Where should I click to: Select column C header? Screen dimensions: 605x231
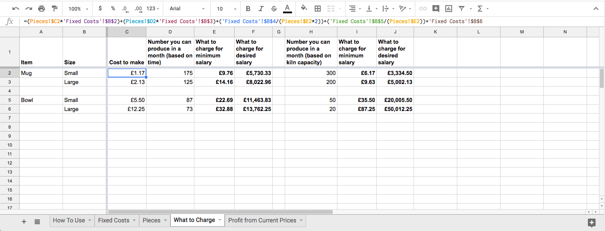coord(127,32)
